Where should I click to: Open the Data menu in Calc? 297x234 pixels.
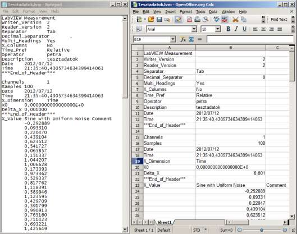(x=213, y=12)
